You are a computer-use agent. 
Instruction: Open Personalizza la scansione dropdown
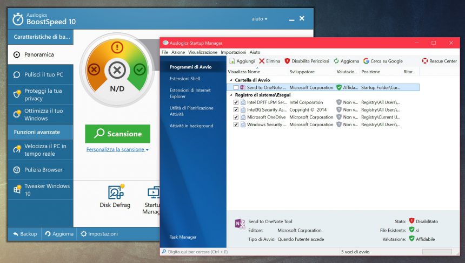(117, 149)
